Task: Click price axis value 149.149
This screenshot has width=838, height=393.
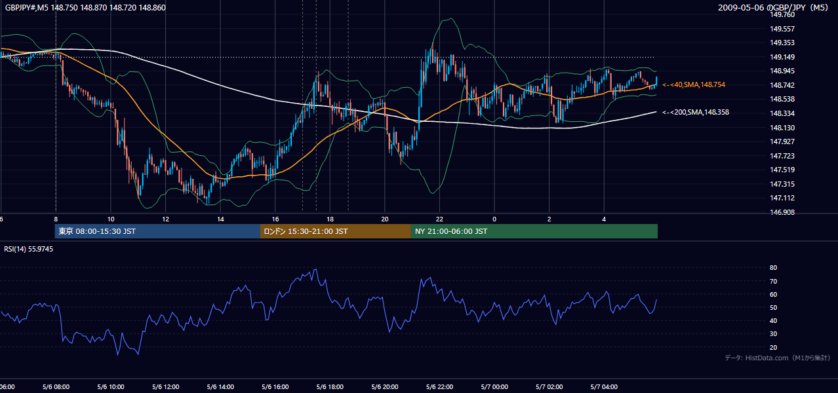Action: pos(782,57)
